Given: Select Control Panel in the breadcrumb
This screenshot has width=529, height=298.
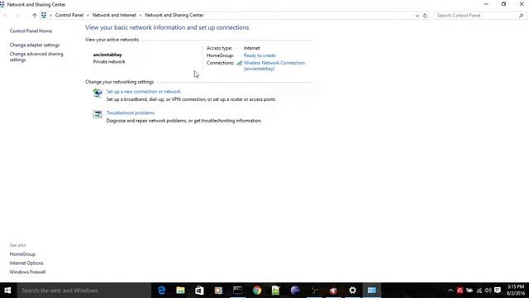Looking at the screenshot, I should (x=69, y=15).
